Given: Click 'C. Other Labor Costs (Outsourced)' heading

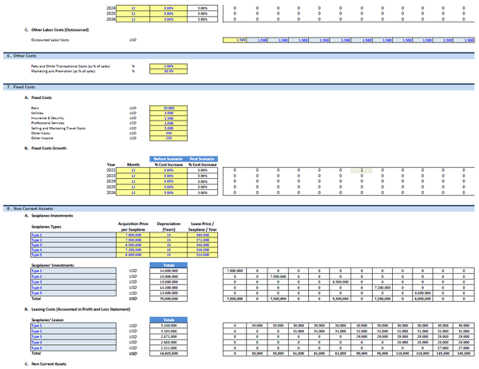Looking at the screenshot, I should [x=57, y=30].
